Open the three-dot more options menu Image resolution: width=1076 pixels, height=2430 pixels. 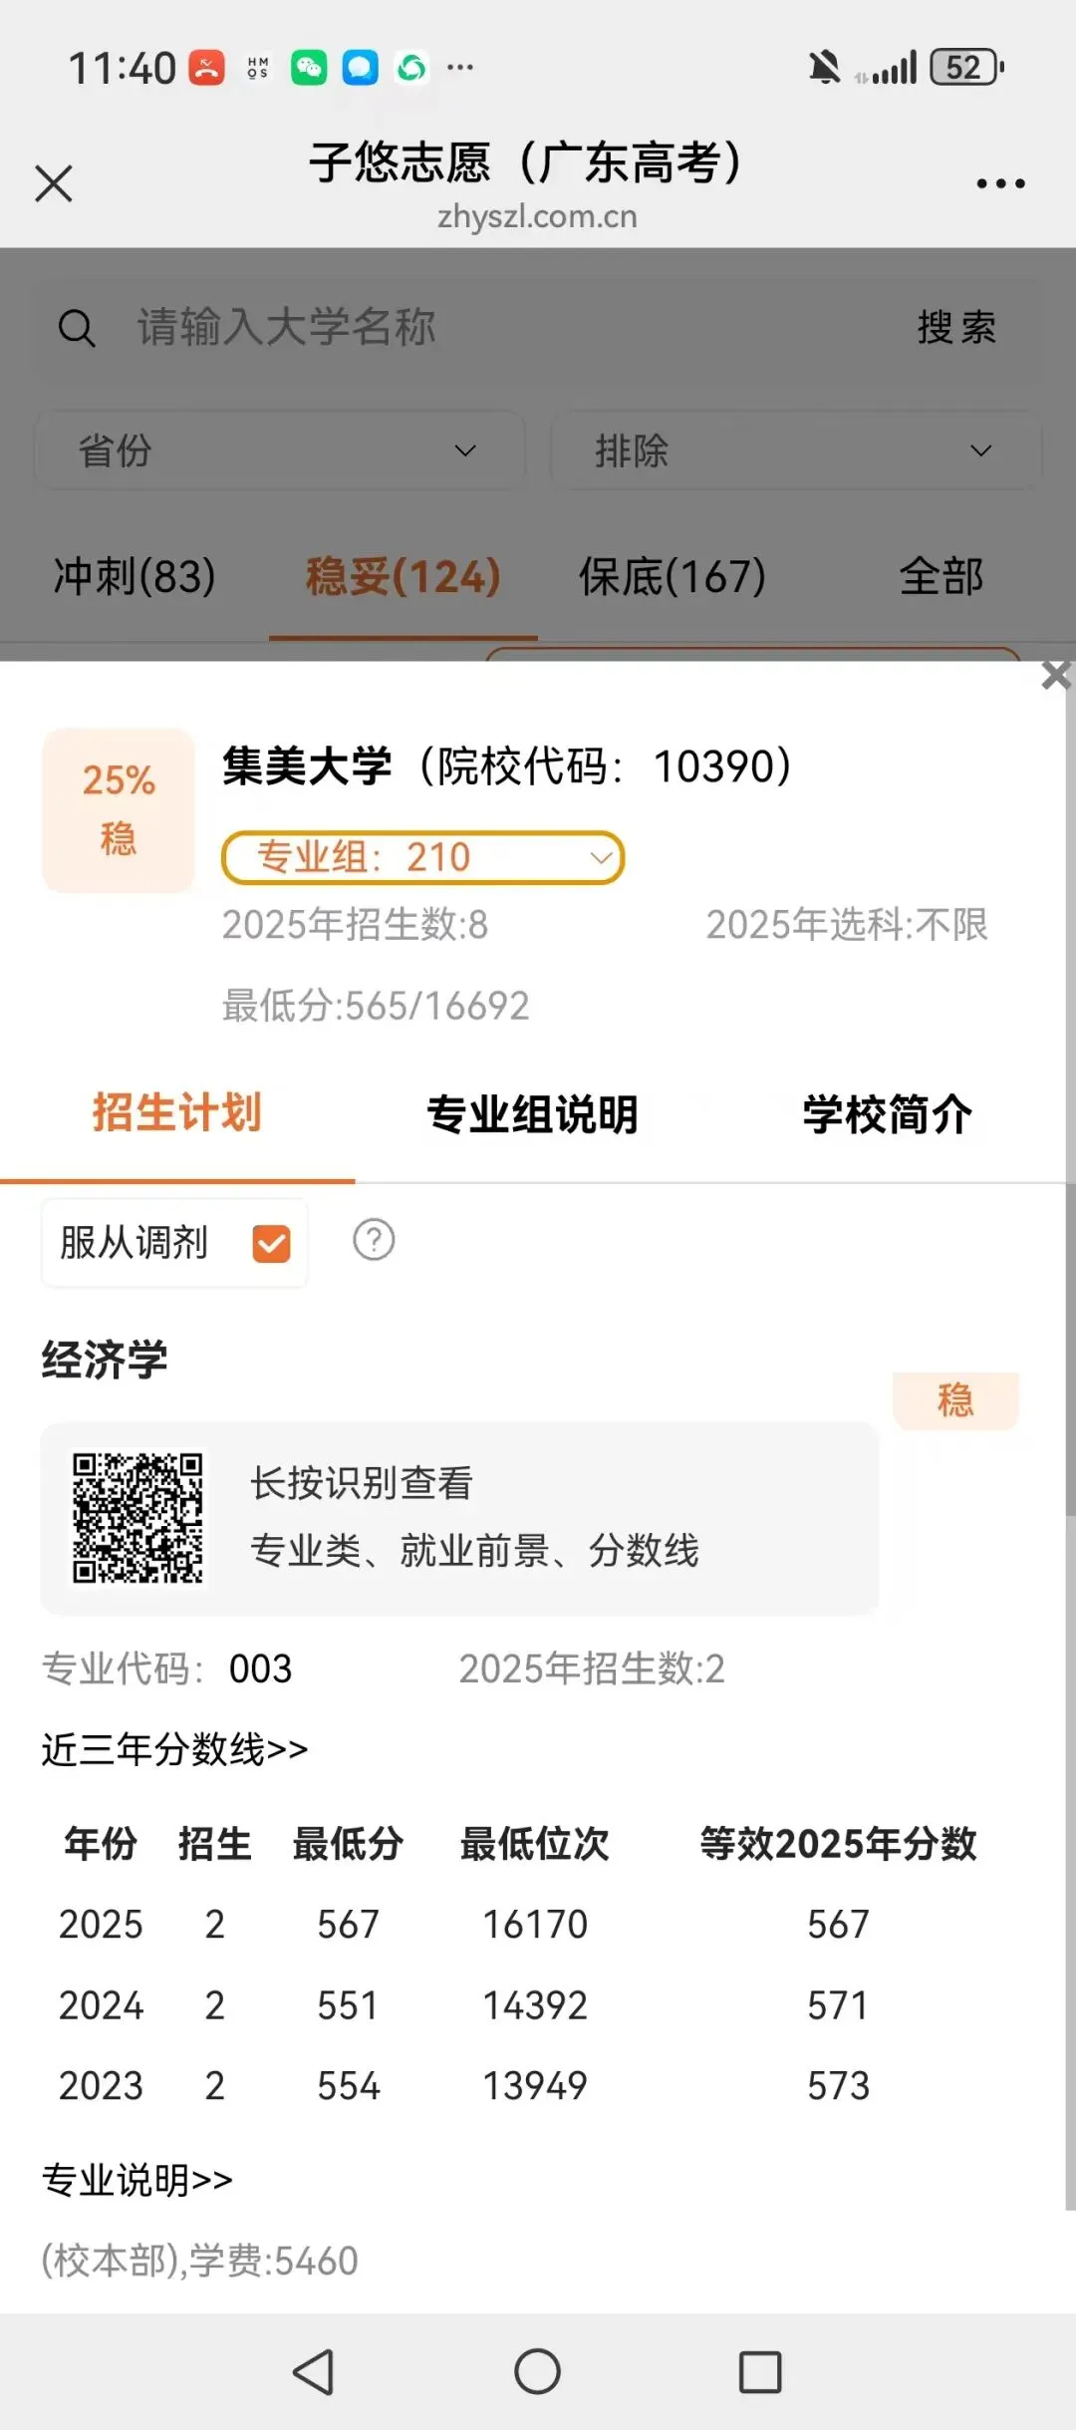tap(1000, 183)
